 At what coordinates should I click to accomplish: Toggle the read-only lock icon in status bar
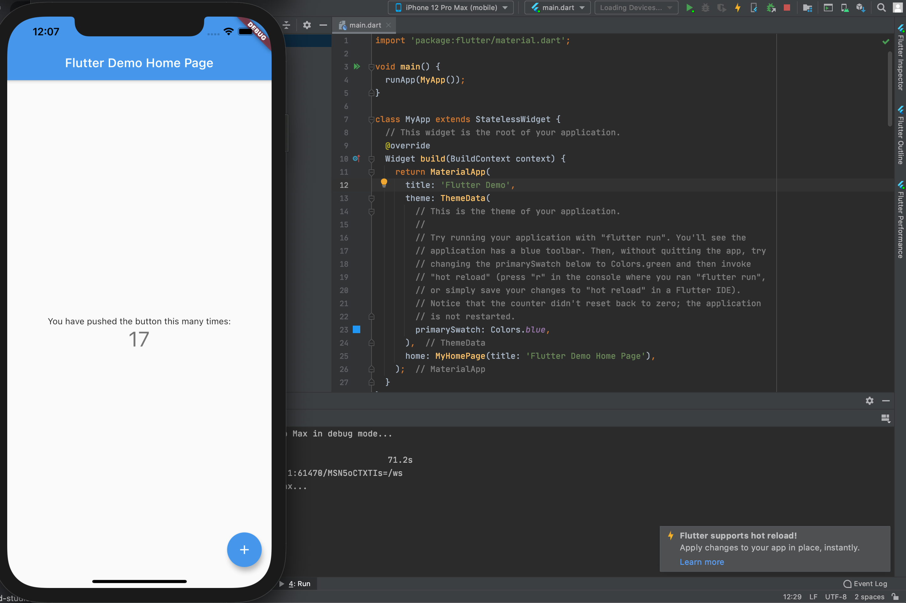point(896,596)
